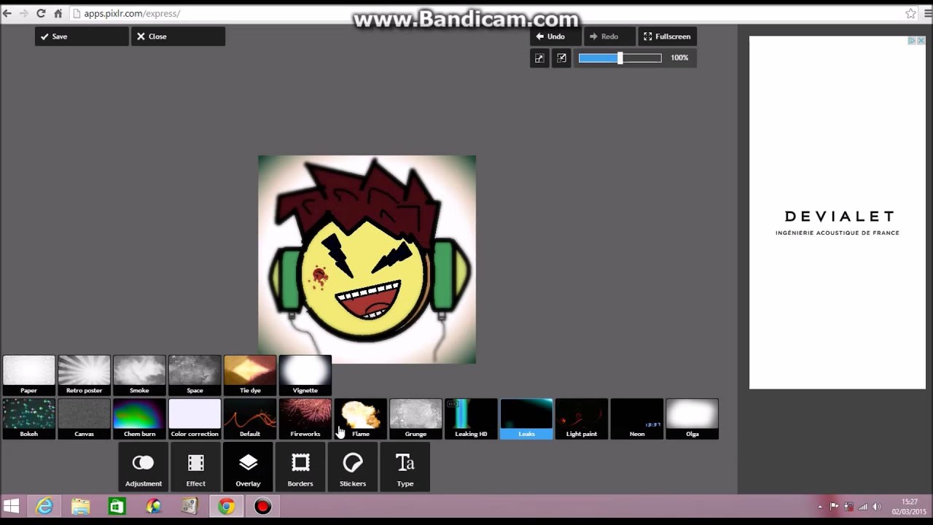Open the Borders category
This screenshot has width=933, height=525.
(x=300, y=467)
